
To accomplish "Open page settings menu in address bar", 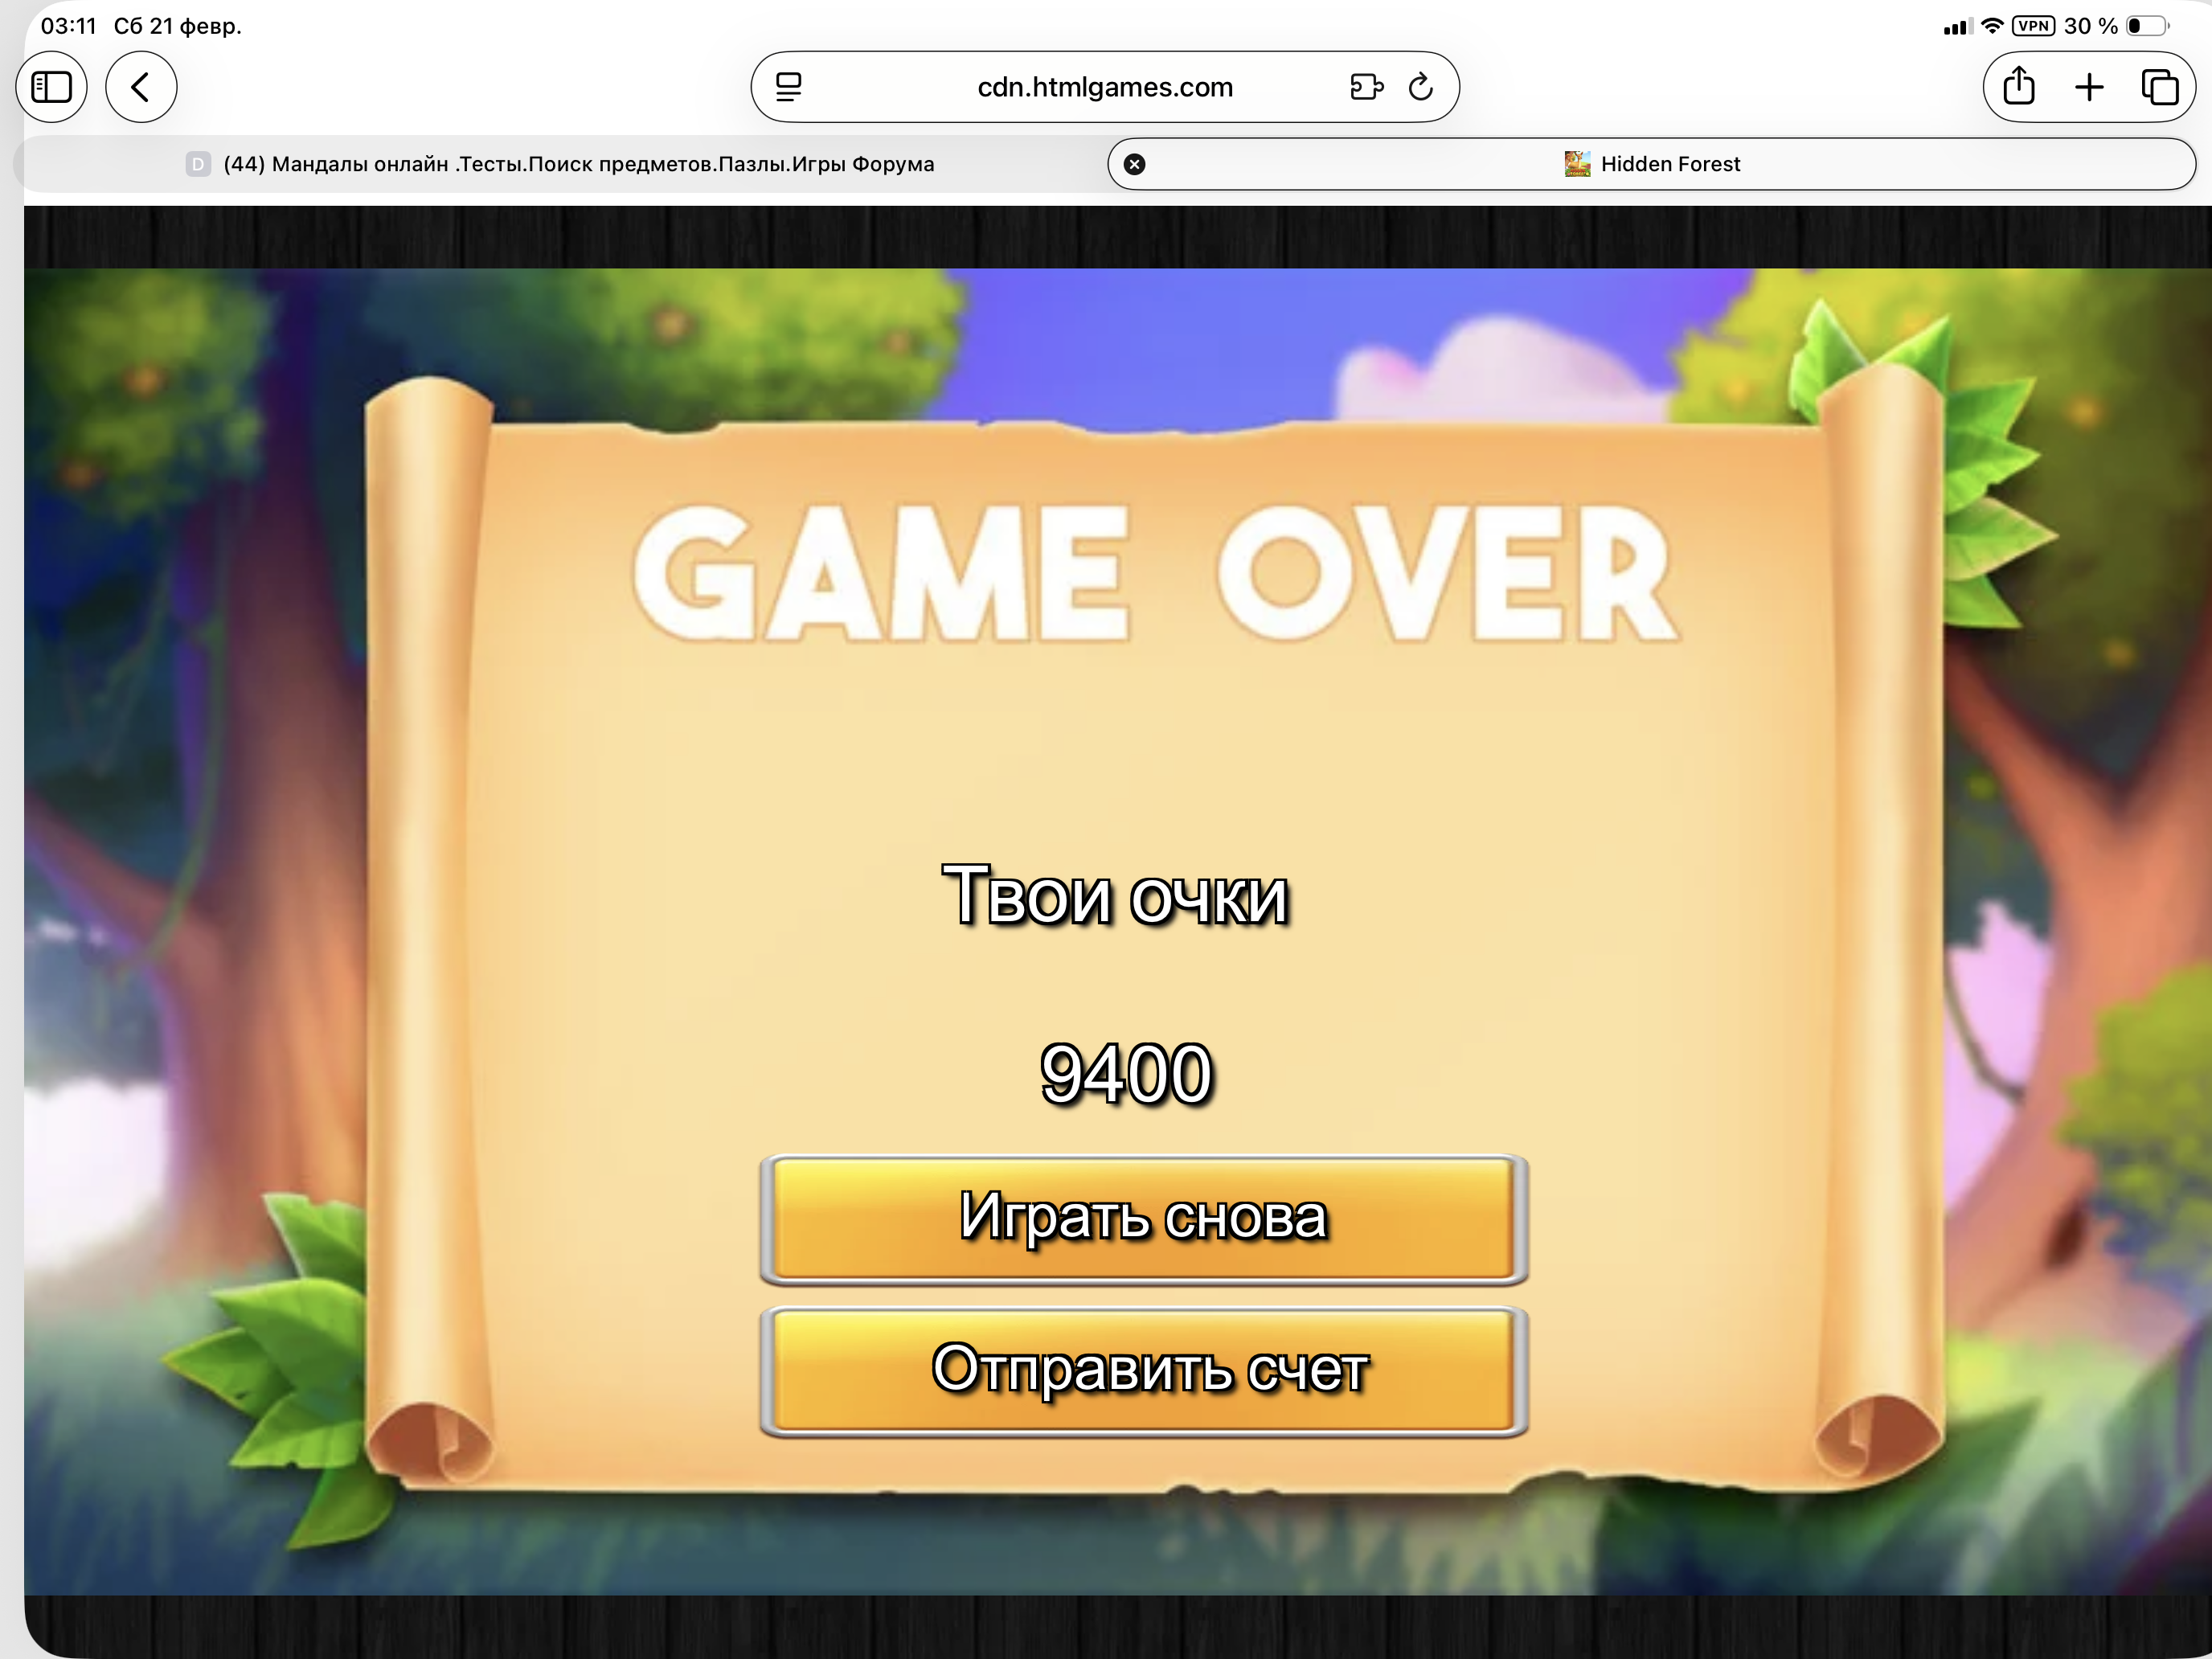I will (789, 88).
